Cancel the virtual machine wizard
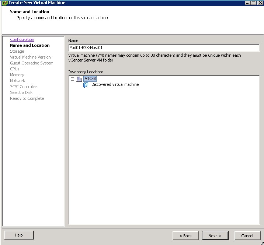Viewport: 264px width, 245px height. pyautogui.click(x=247, y=236)
